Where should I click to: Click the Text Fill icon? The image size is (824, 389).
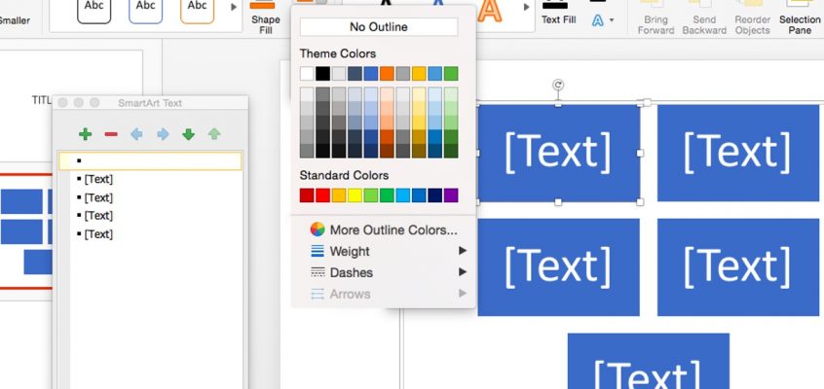click(x=555, y=5)
